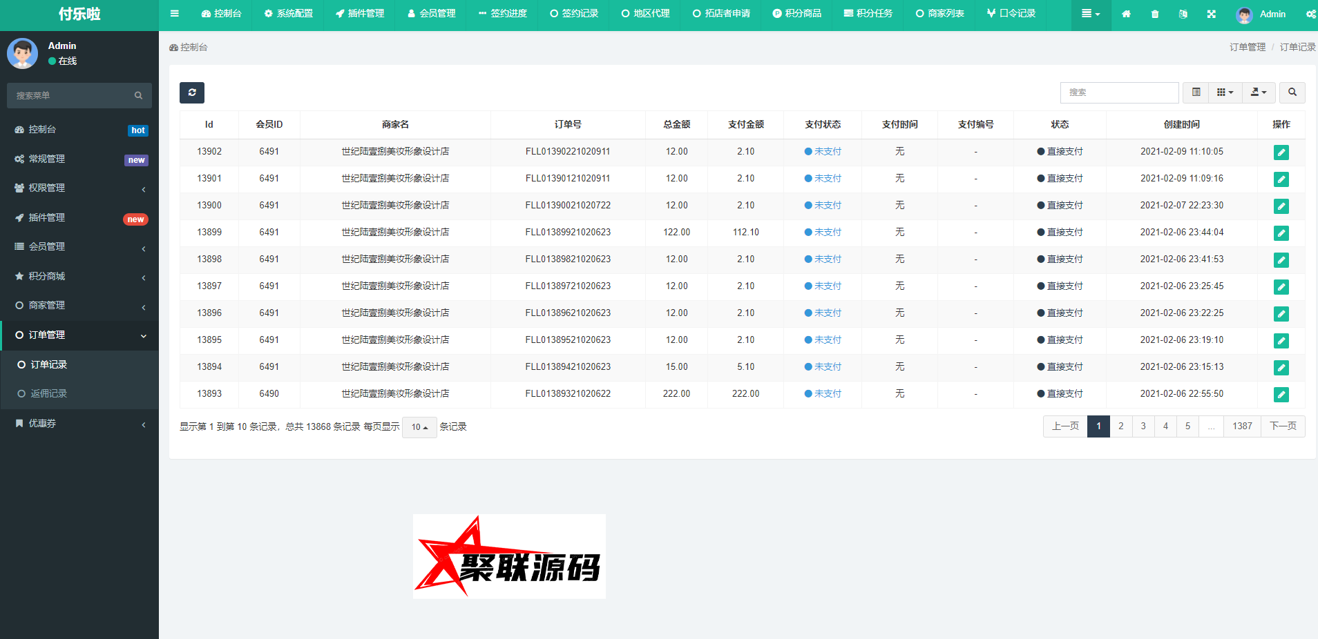Screen dimensions: 1318x639
Task: Expand 会员管理 in the sidebar
Action: tap(79, 247)
